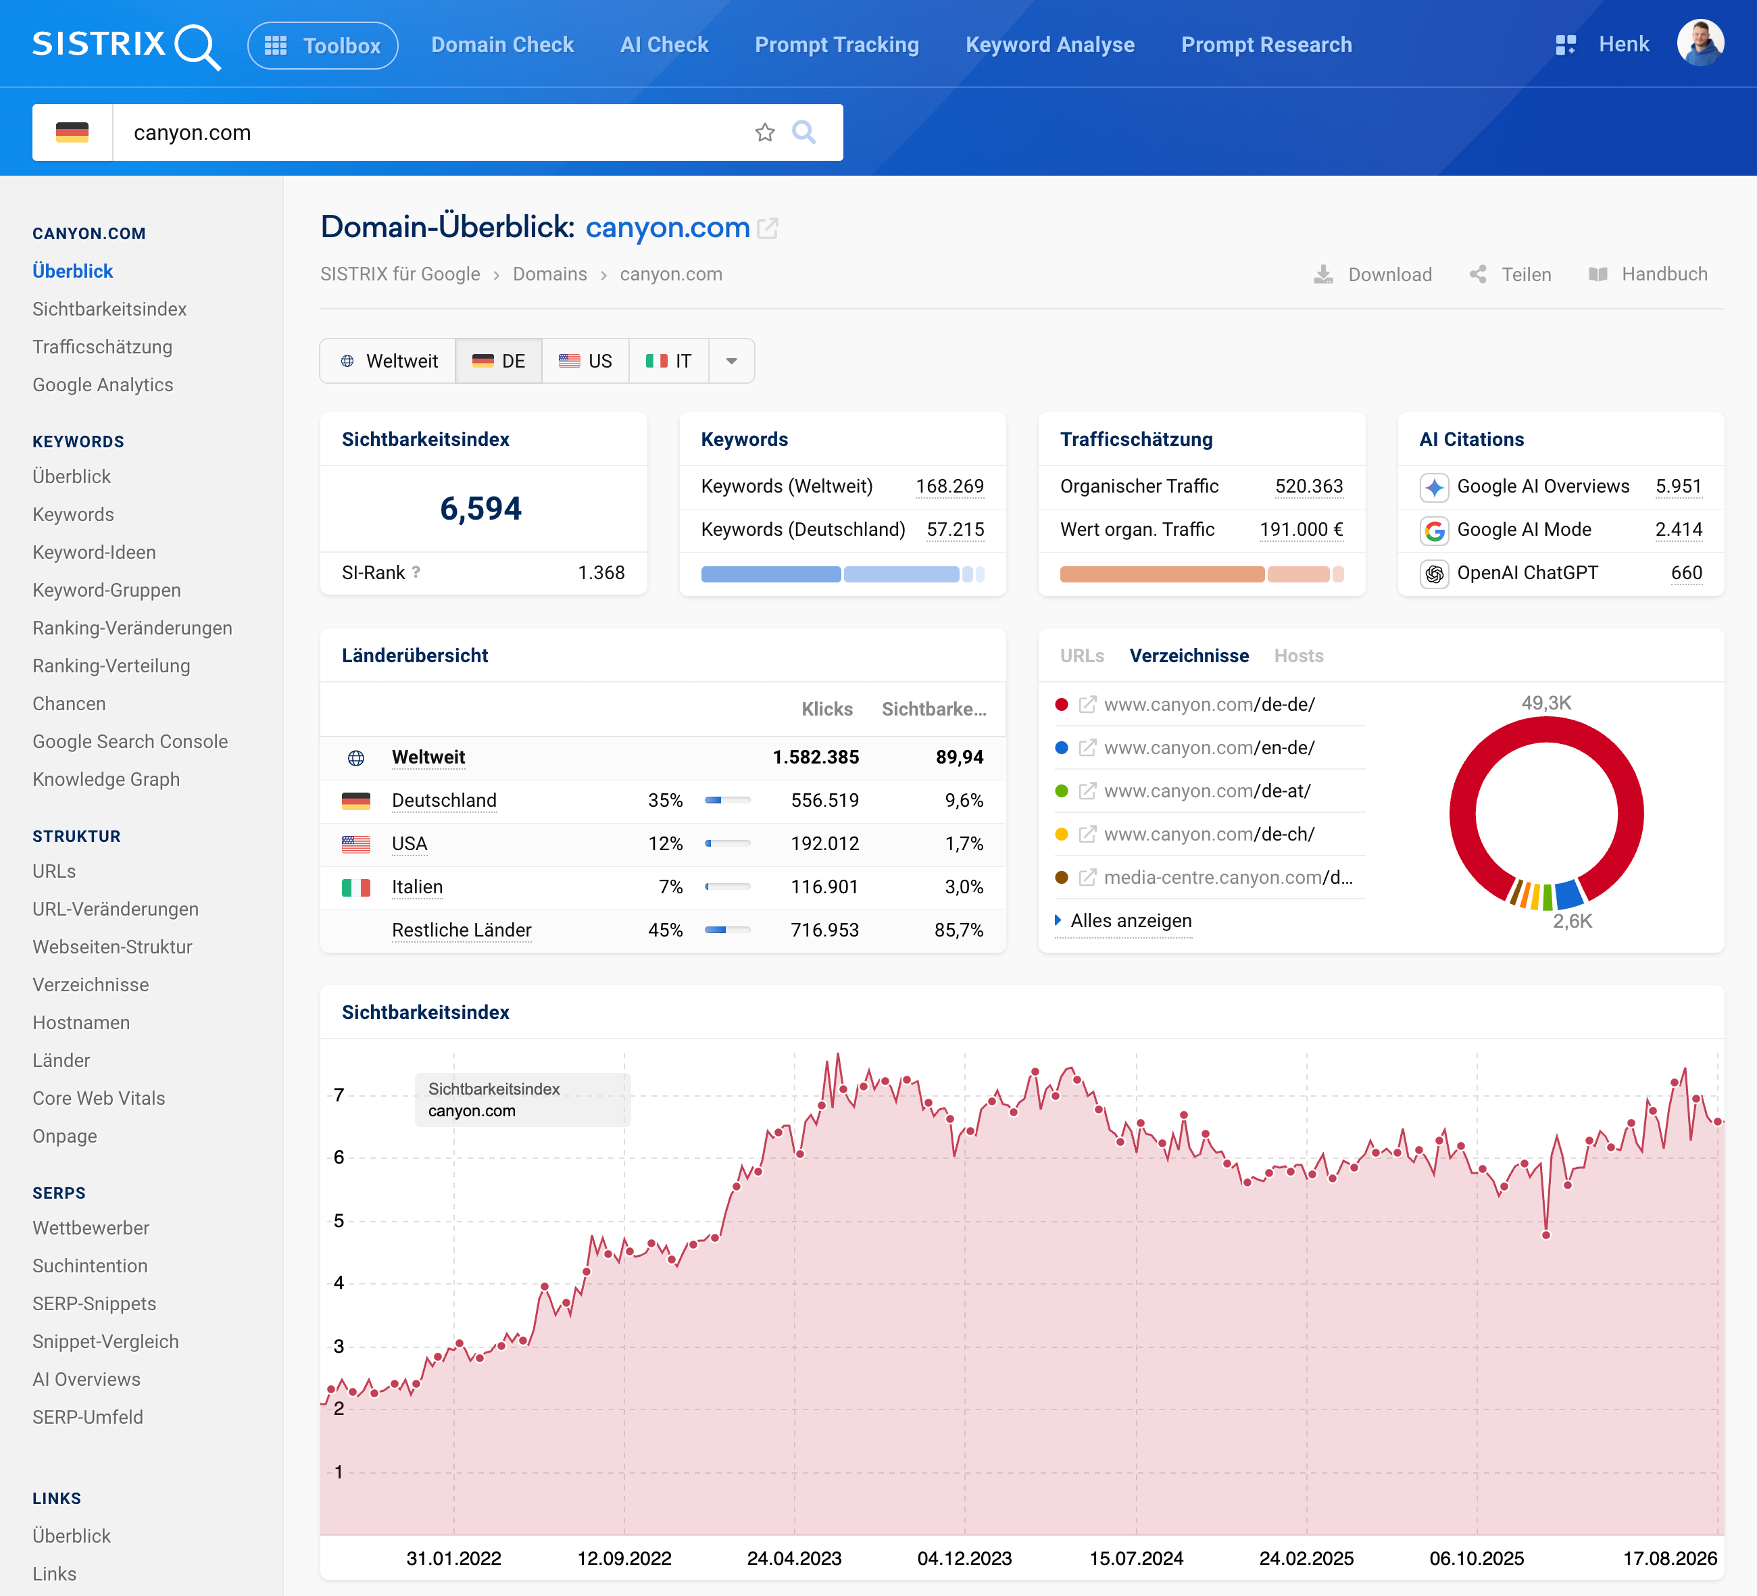Click the dashboard icon next to Henk
This screenshot has height=1596, width=1757.
[1565, 45]
